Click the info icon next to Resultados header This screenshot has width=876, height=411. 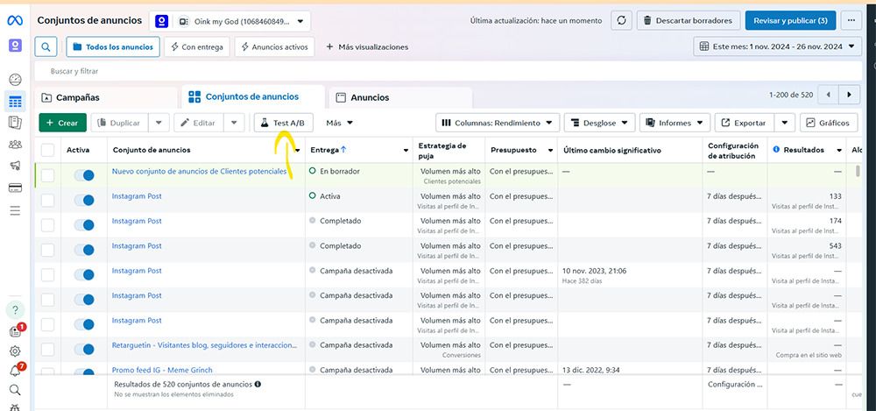click(776, 150)
